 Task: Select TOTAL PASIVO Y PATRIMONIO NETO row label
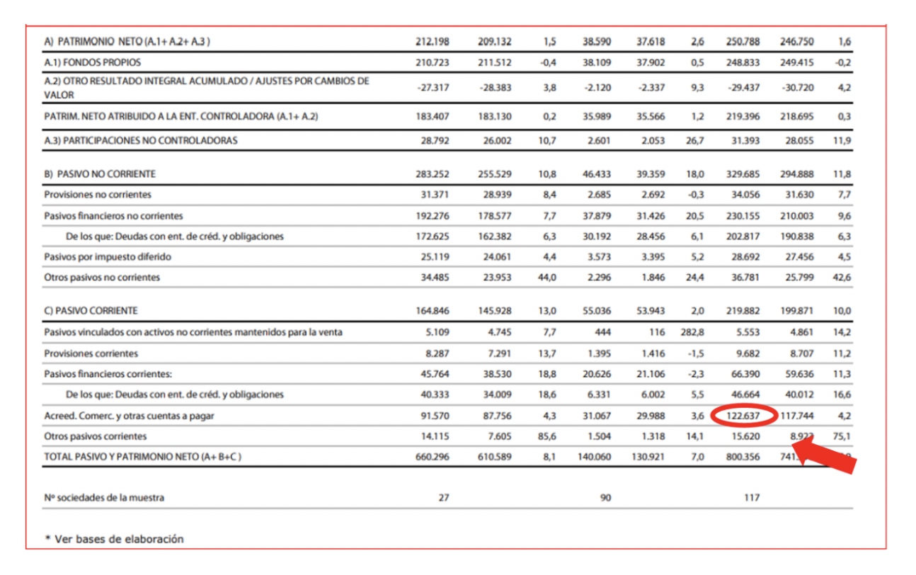(x=142, y=457)
